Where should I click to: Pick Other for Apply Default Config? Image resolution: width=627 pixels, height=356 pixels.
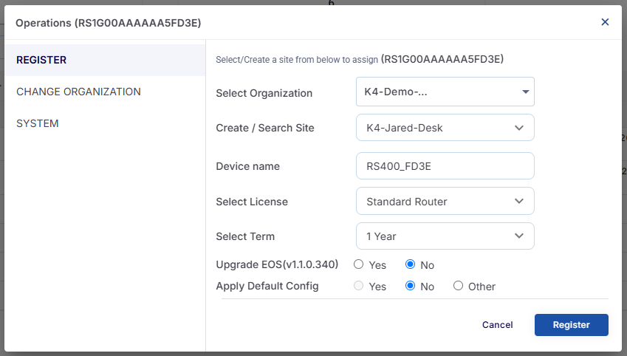tap(459, 286)
